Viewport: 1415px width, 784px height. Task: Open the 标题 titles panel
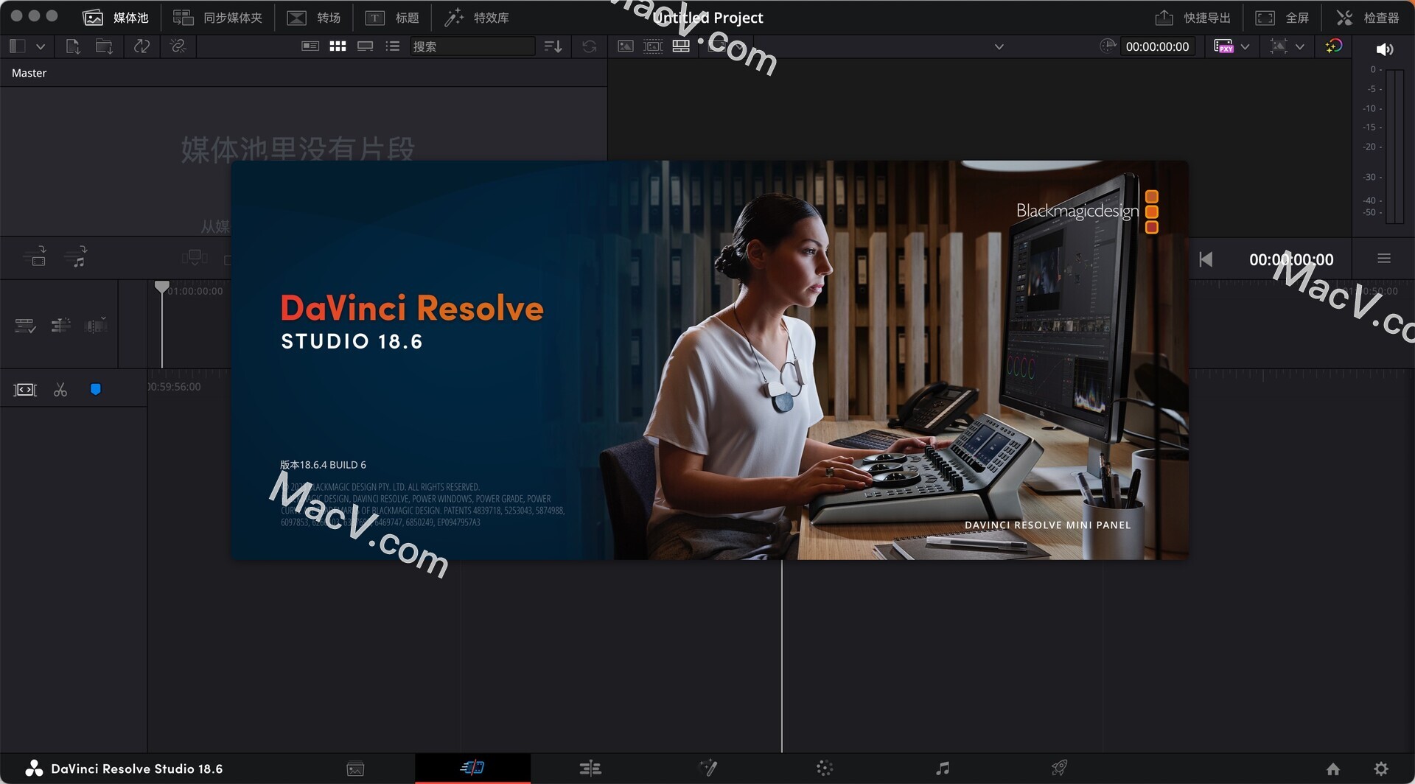click(x=392, y=17)
